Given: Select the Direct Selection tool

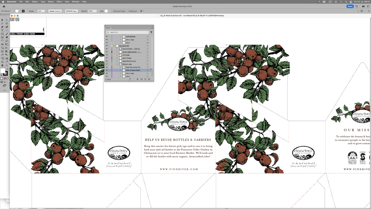Looking at the screenshot, I should coord(7,20).
